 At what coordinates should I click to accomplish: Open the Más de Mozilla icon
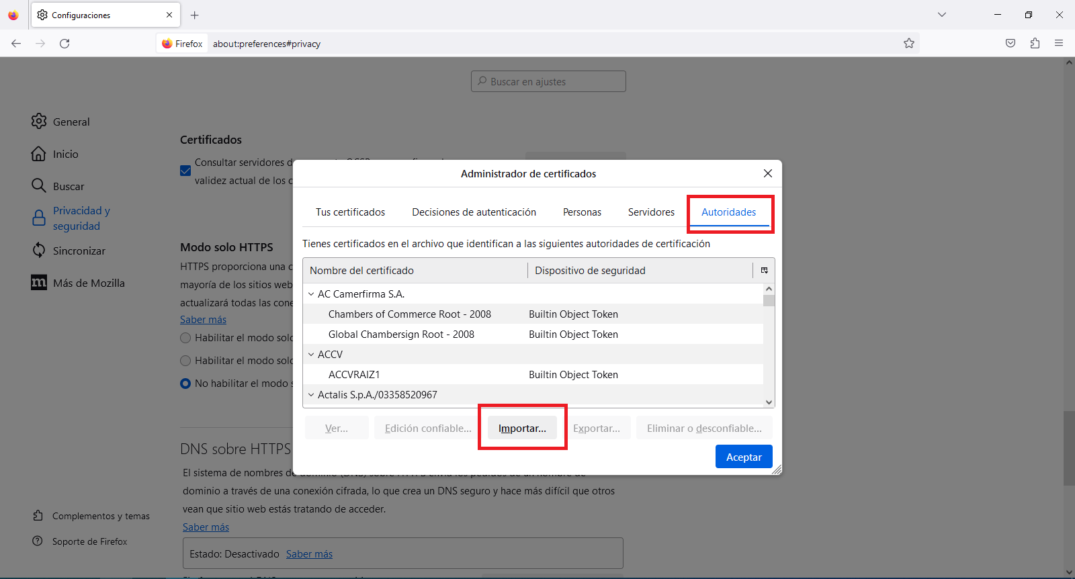[39, 282]
